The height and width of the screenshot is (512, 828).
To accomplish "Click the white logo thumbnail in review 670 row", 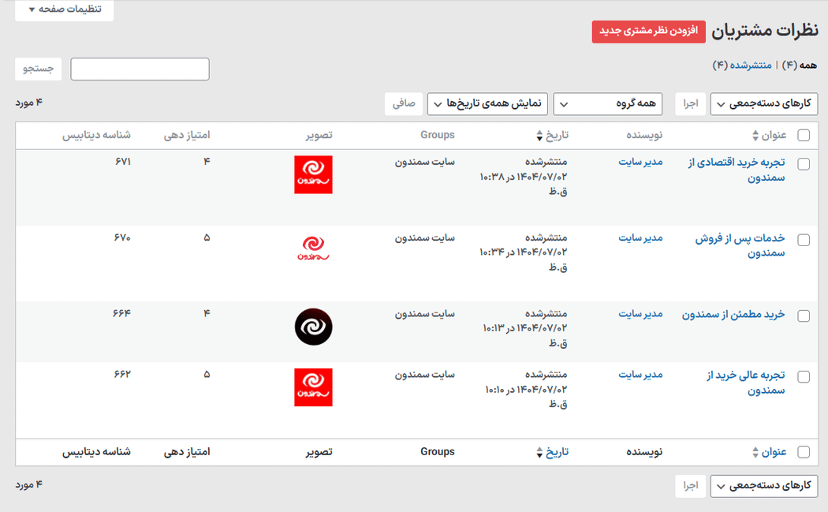I will click(313, 248).
